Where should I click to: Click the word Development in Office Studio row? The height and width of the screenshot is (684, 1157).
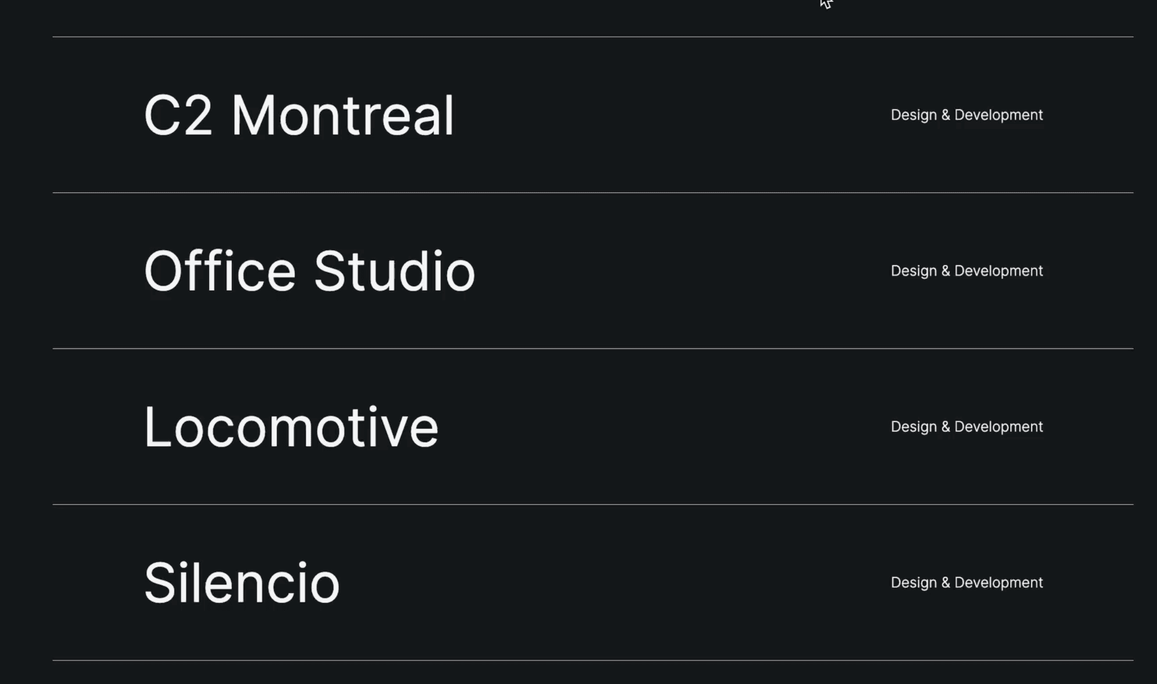[x=998, y=271]
